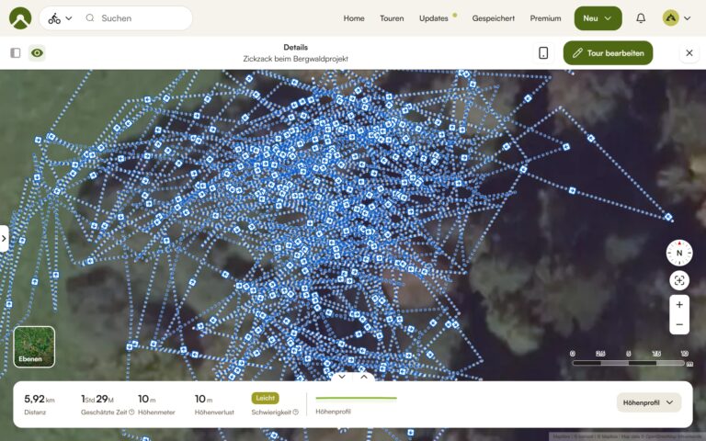
Task: Center map on the tour
Action: 679,281
